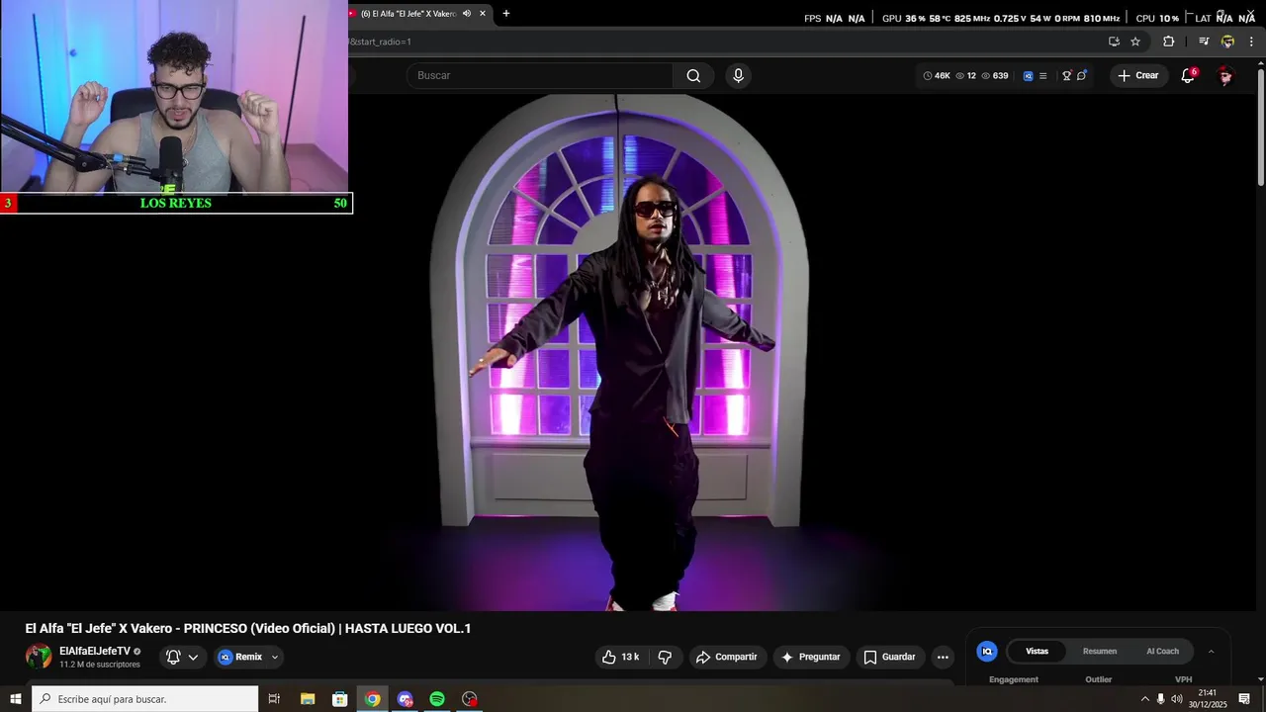Open Spotify from the taskbar
The image size is (1266, 712).
click(437, 699)
